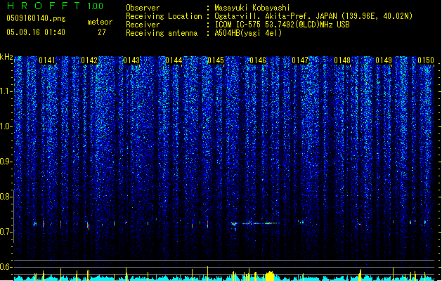This screenshot has height=281, width=442.
Task: Click the 0148 time marker
Action: (x=342, y=60)
